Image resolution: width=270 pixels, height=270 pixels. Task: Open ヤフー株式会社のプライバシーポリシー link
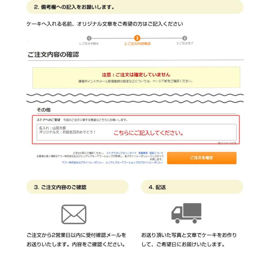83,163
